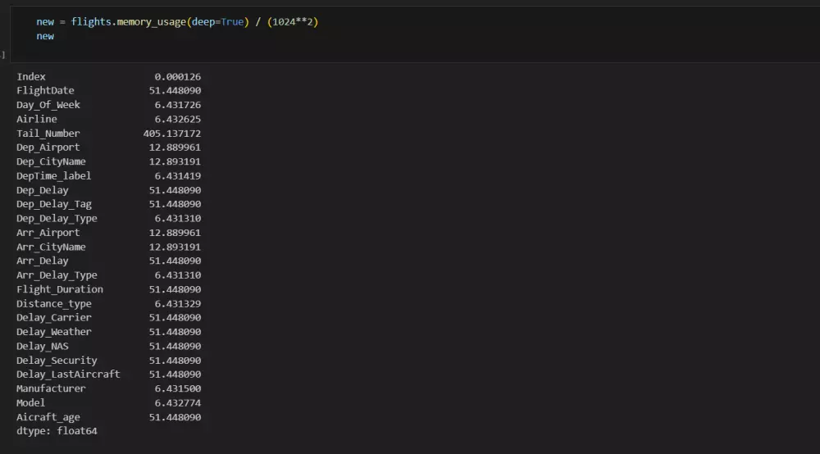The height and width of the screenshot is (454, 820).
Task: Click the 1024**2 expression in the code
Action: coord(291,21)
